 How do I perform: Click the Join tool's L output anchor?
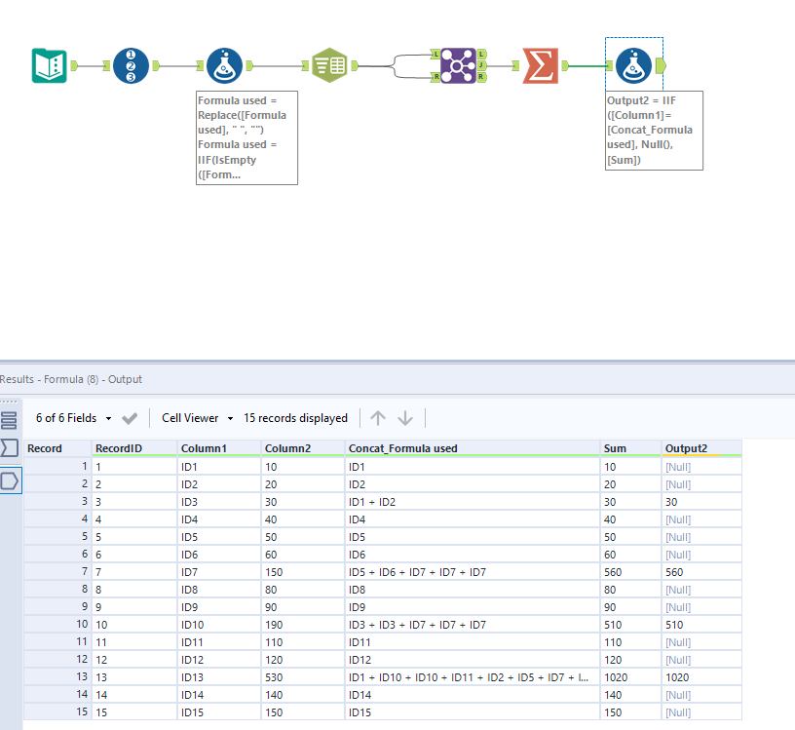pyautogui.click(x=481, y=54)
